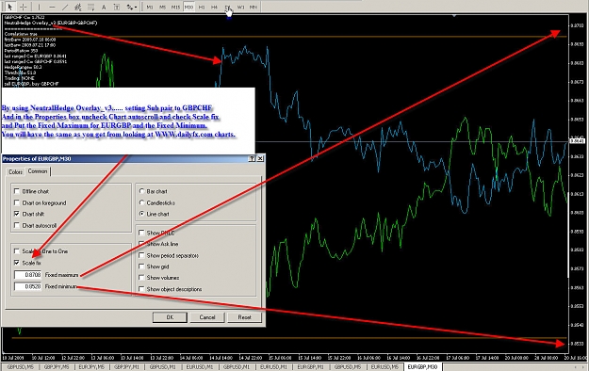Enable the Show OHLC checkbox
The image size is (589, 371).
point(141,233)
